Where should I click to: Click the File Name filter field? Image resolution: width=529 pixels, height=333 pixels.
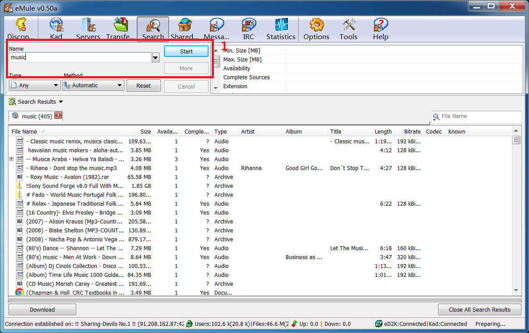479,116
